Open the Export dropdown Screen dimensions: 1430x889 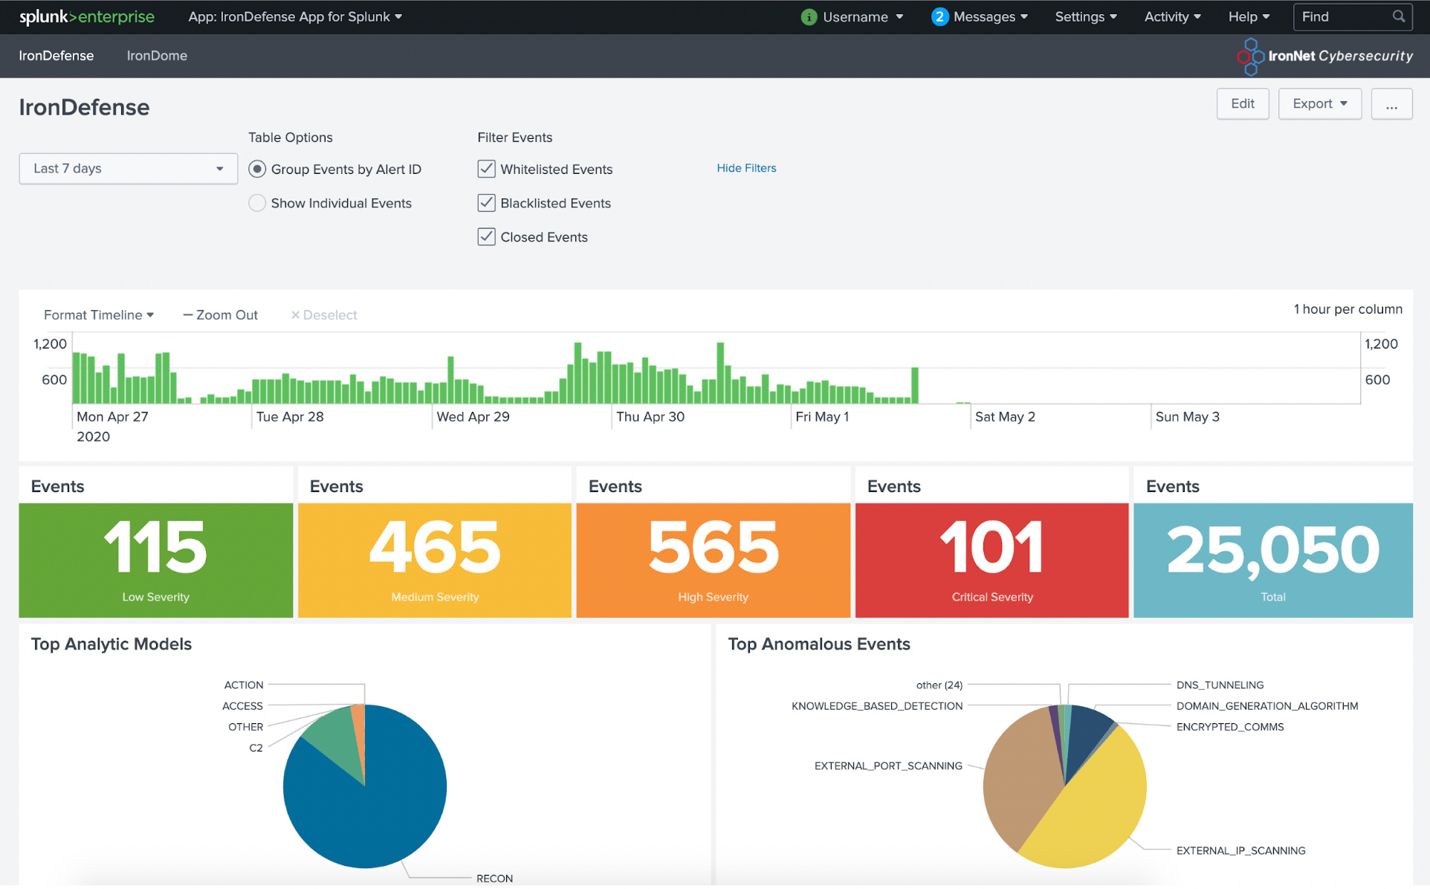coord(1319,103)
